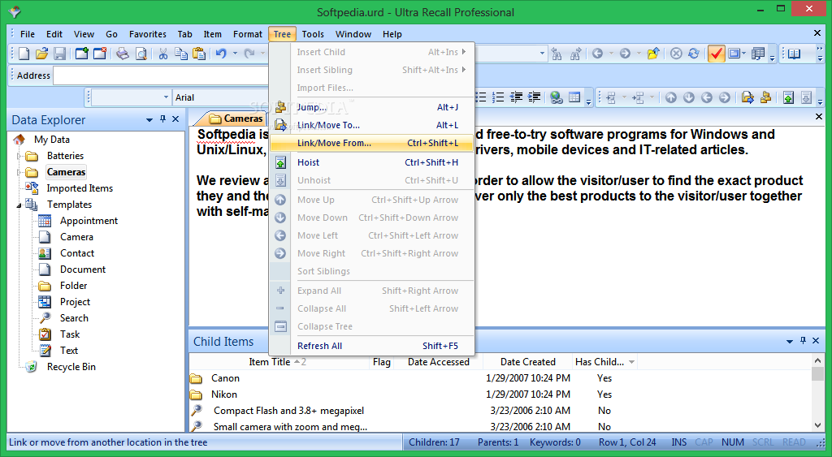Click in the Address input field
This screenshot has height=457, width=832.
162,75
